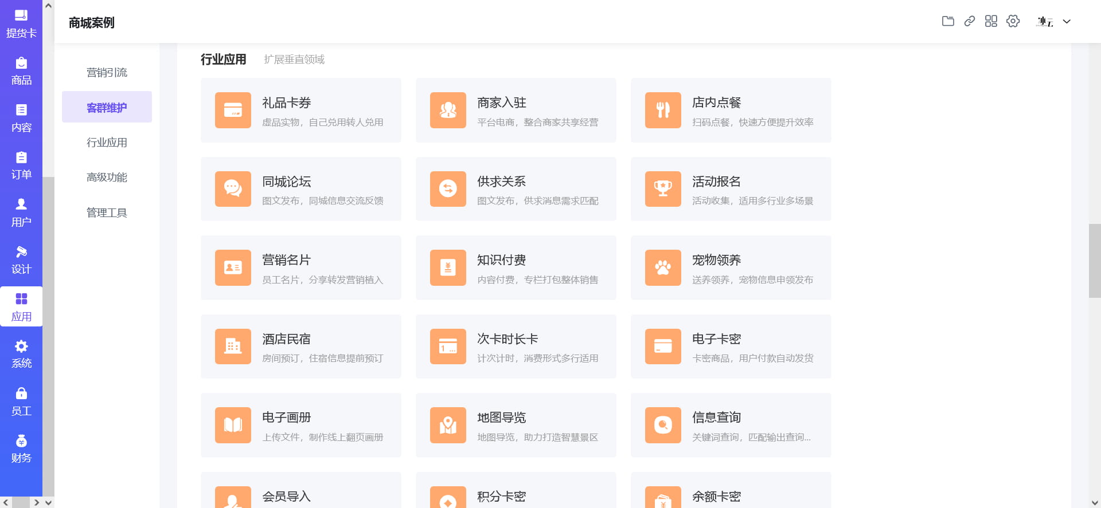This screenshot has height=508, width=1101.
Task: Go to 商品 in the left sidebar
Action: point(21,72)
